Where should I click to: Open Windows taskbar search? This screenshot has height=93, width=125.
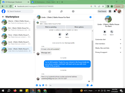[x=9, y=91]
